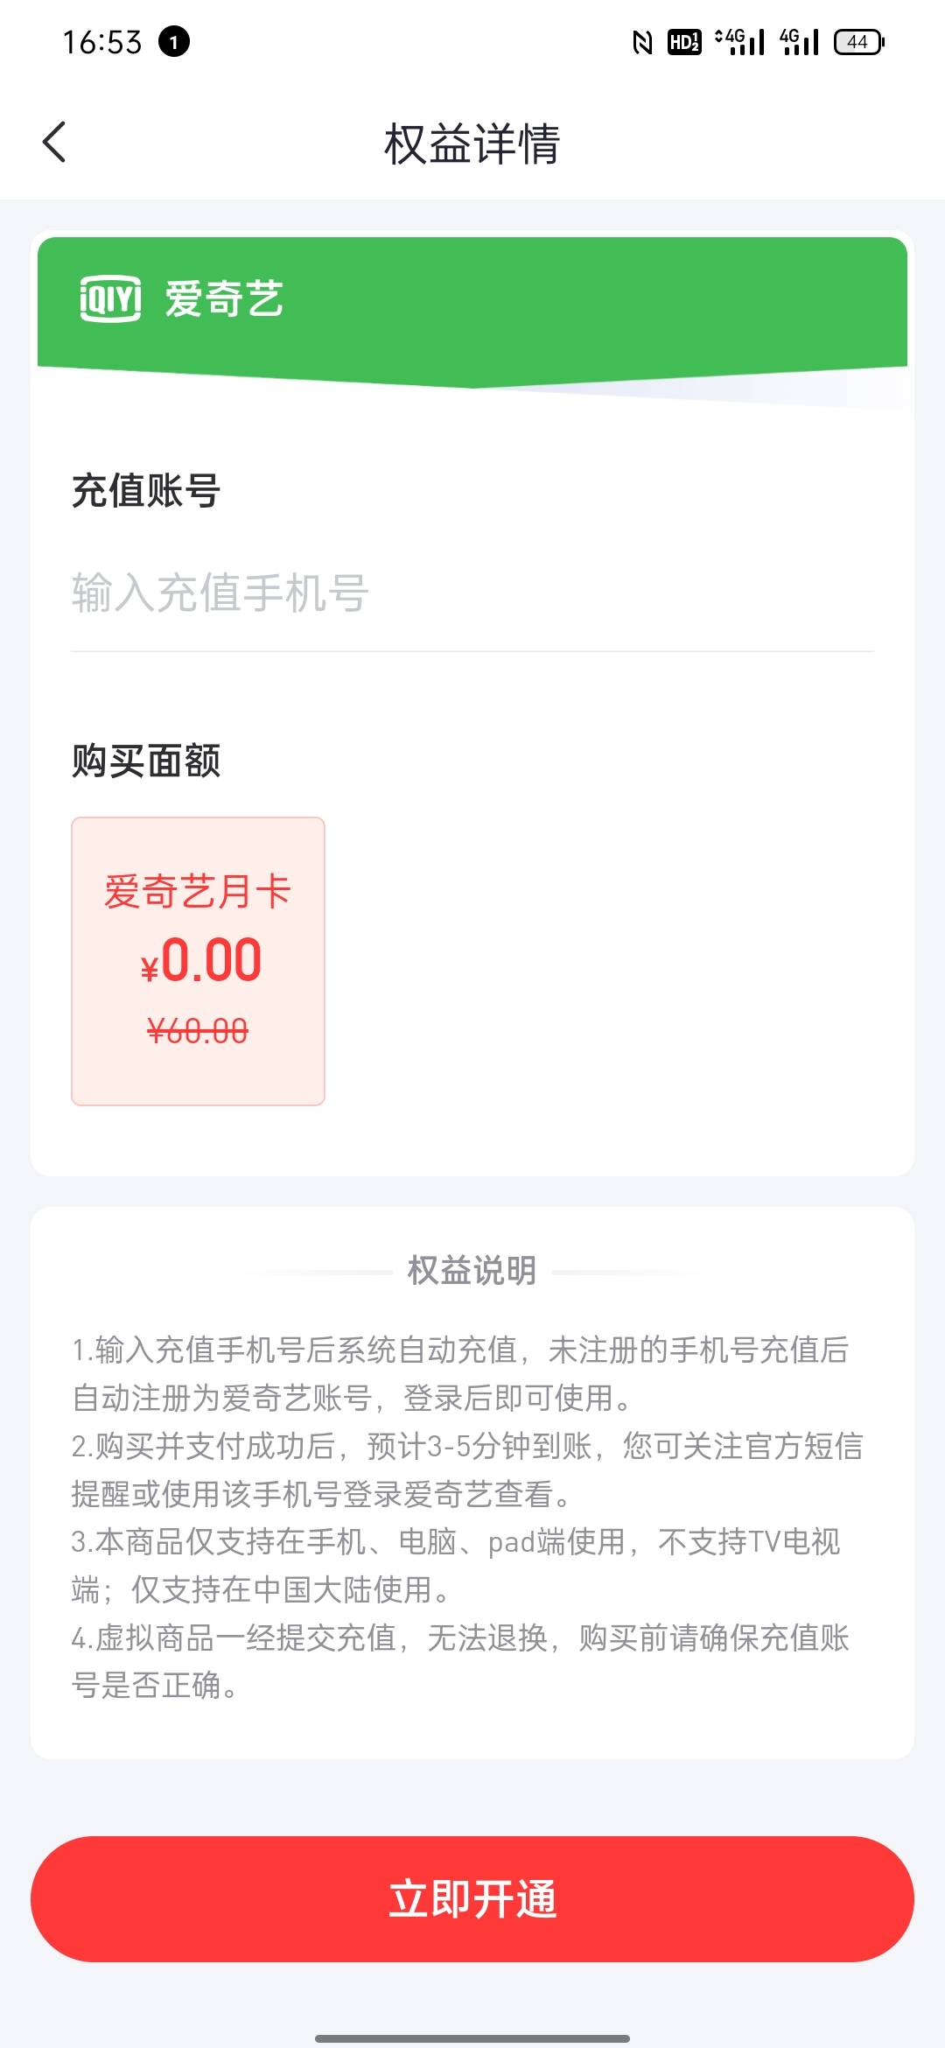Image resolution: width=945 pixels, height=2048 pixels.
Task: Tap the 充值账号 section label
Action: coord(146,490)
